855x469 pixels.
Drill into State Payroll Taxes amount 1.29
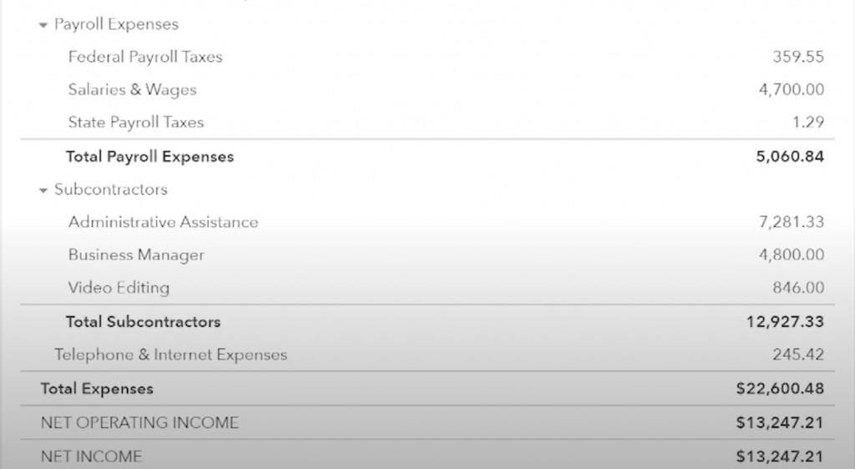808,123
